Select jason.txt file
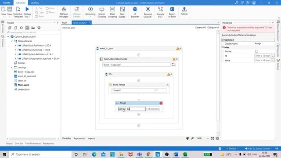281x158 pixels. coord(22,81)
